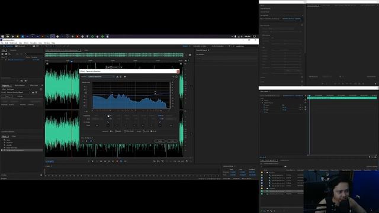This screenshot has height=213, width=379.
Task: Click the channel map icon in the equalizer dialog
Action: (x=173, y=76)
